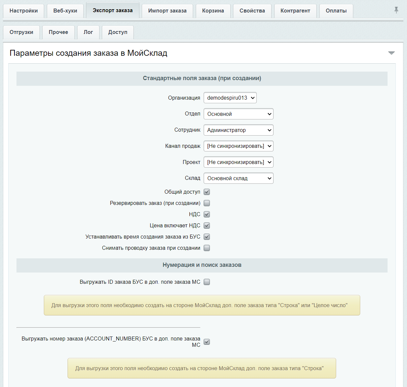Screen dimensions: 407x387
Task: Open the Отдел dropdown
Action: 239,114
